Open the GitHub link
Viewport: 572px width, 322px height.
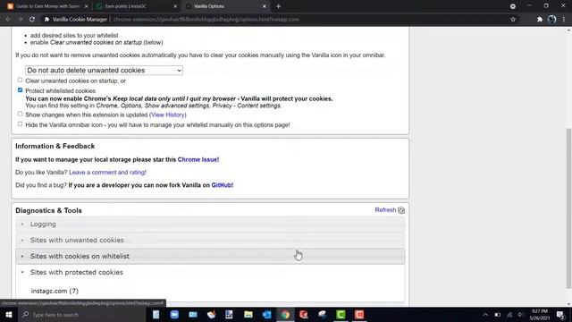[223, 185]
